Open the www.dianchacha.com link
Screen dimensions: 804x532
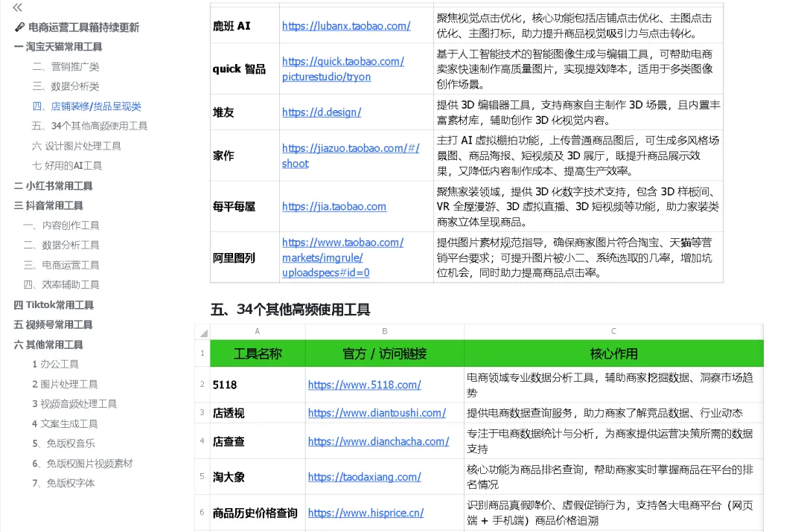click(378, 441)
